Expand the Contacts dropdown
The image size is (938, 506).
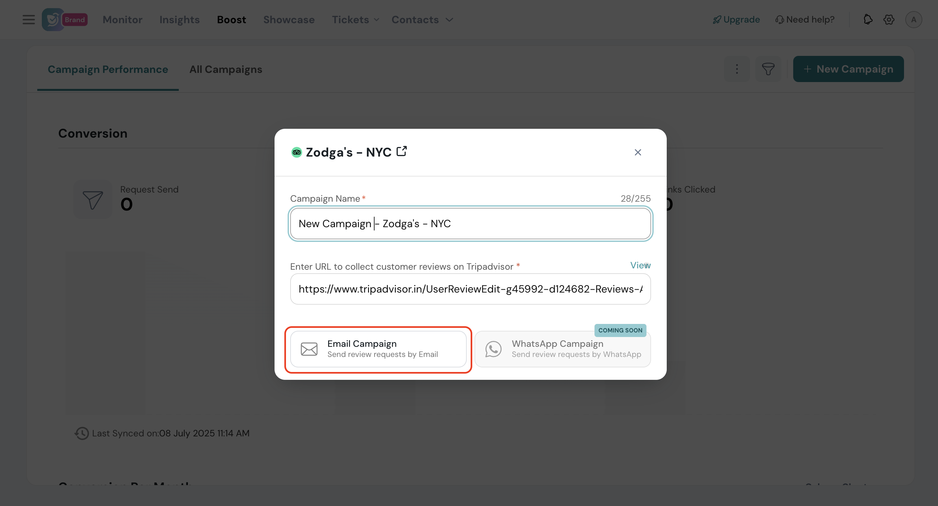[422, 20]
